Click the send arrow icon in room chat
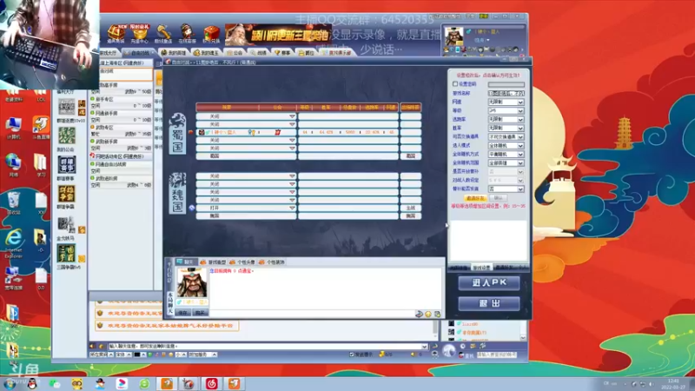Image resolution: width=695 pixels, height=391 pixels. tap(419, 314)
